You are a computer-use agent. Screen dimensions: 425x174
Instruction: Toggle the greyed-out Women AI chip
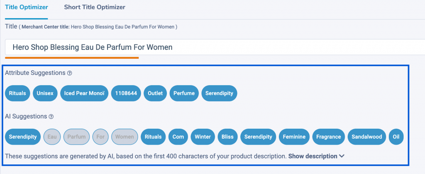click(x=125, y=137)
